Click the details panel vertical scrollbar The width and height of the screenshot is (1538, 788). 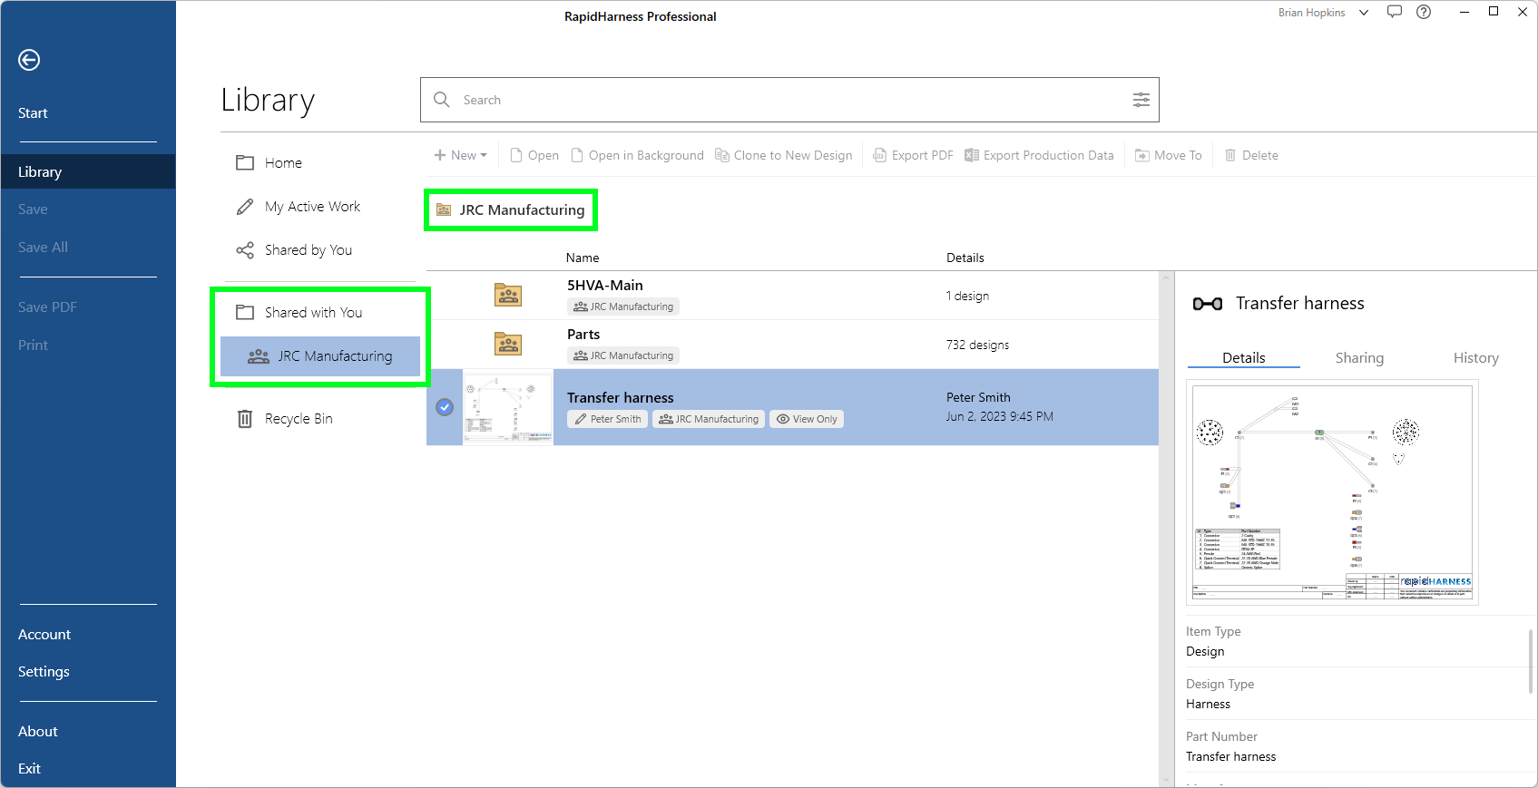point(1532,662)
